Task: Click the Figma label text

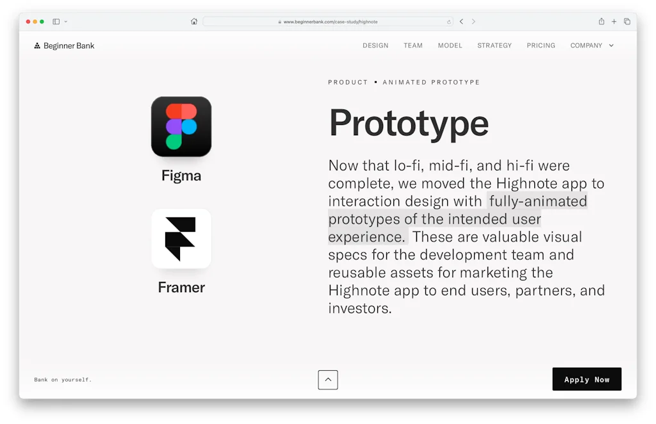Action: 181,175
